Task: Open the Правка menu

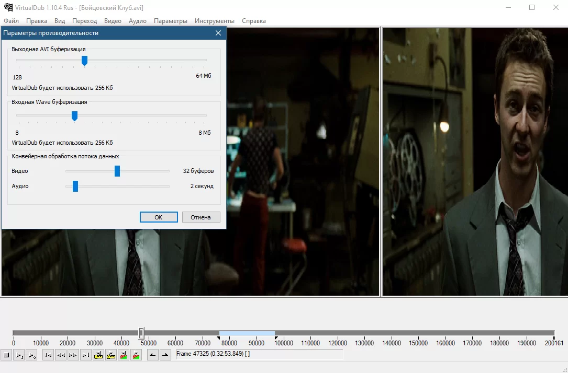Action: click(37, 21)
